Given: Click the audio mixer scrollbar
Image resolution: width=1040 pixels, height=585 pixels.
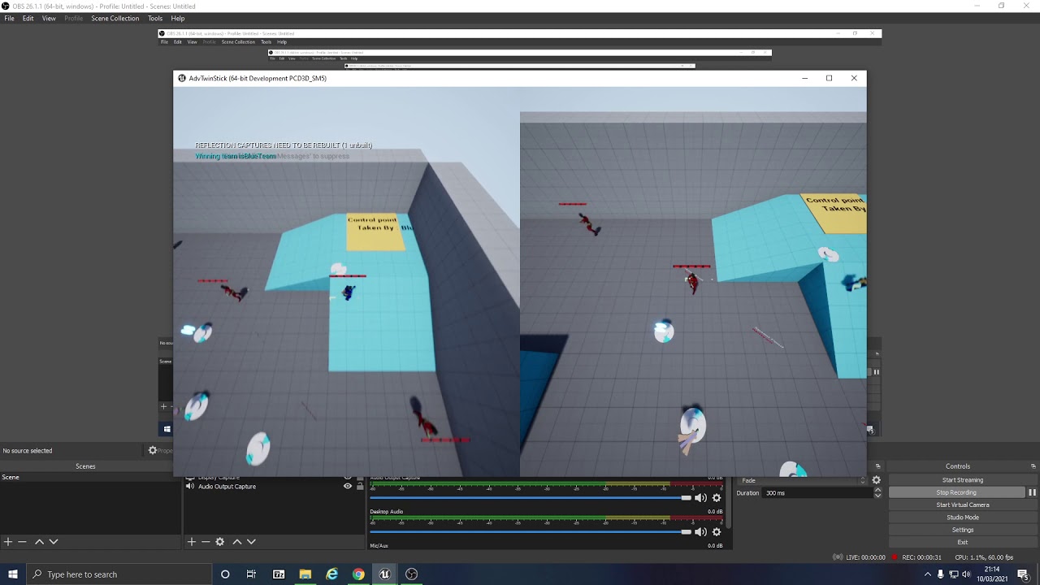Looking at the screenshot, I should (x=729, y=504).
